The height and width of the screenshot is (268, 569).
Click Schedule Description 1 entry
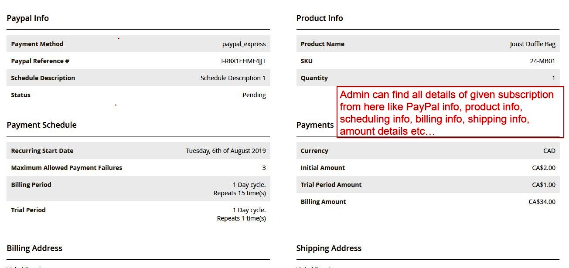click(232, 78)
